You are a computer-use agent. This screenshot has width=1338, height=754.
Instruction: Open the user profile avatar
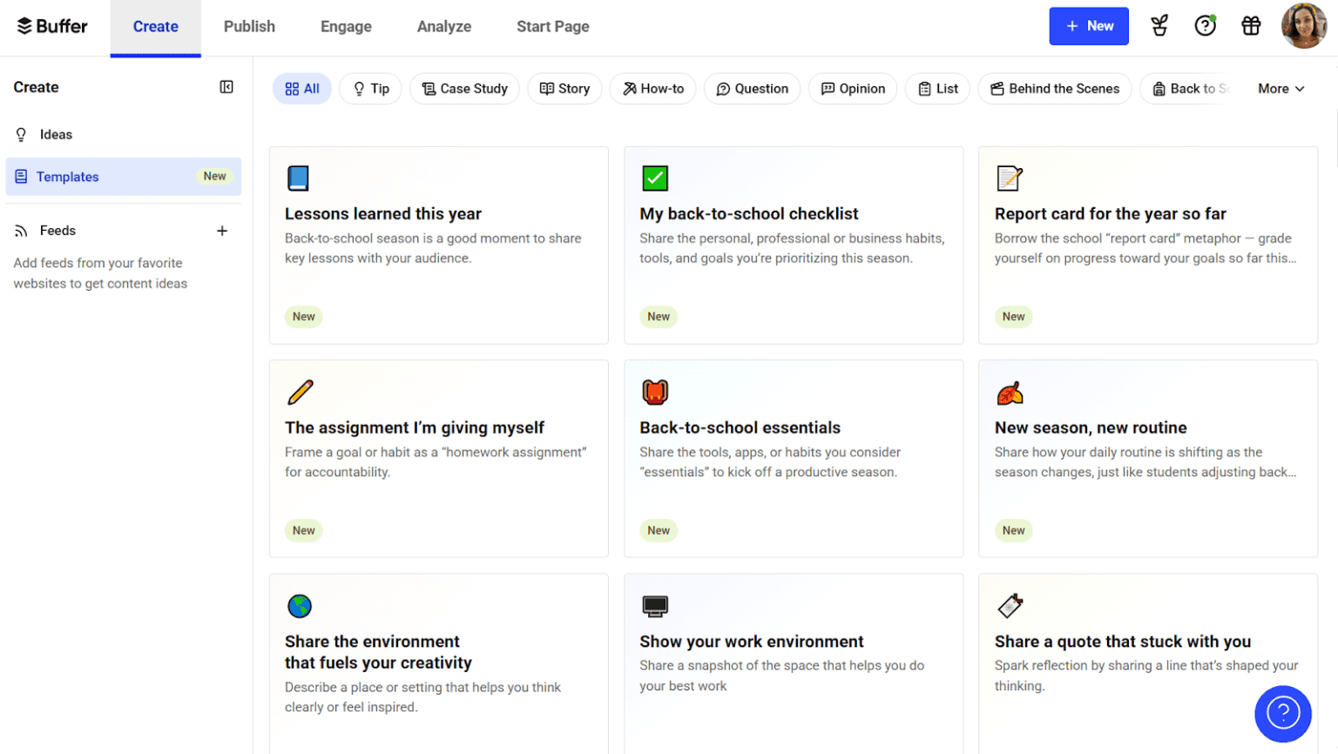[1303, 26]
